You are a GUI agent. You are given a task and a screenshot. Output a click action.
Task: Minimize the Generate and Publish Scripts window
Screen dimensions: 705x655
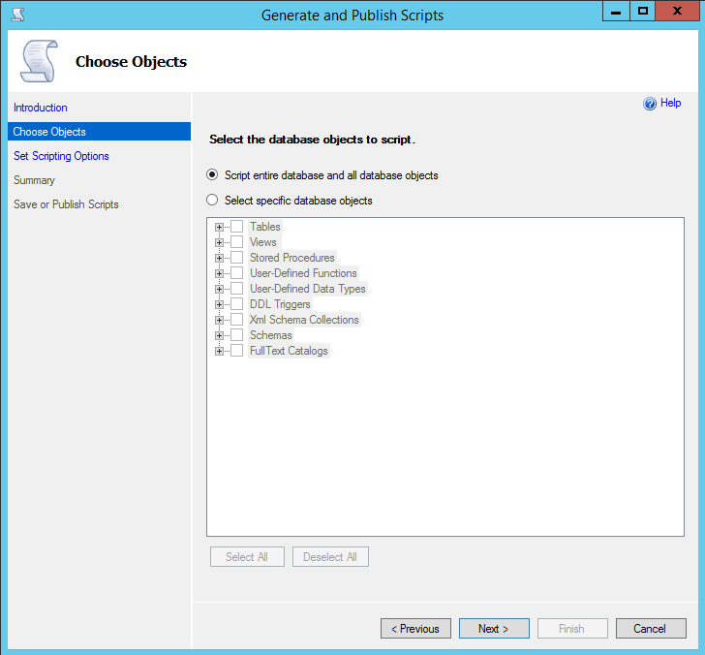pyautogui.click(x=616, y=12)
